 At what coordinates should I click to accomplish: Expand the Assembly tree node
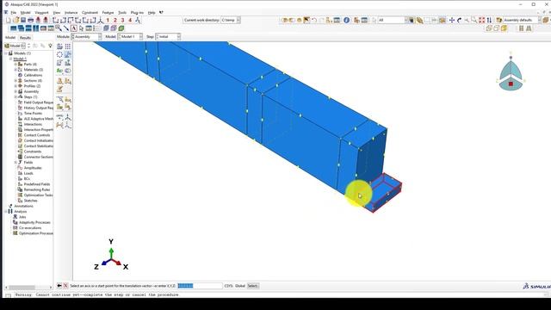pos(15,91)
